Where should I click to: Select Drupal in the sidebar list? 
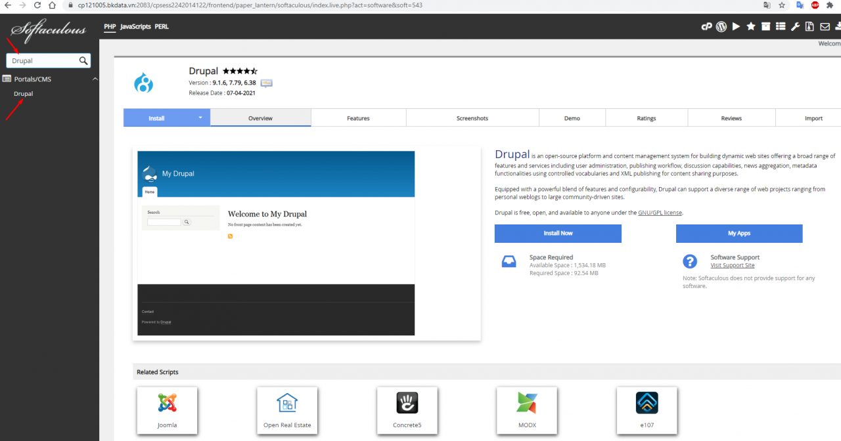pos(24,94)
